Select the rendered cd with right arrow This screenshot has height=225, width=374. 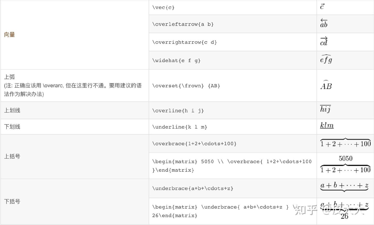[324, 42]
